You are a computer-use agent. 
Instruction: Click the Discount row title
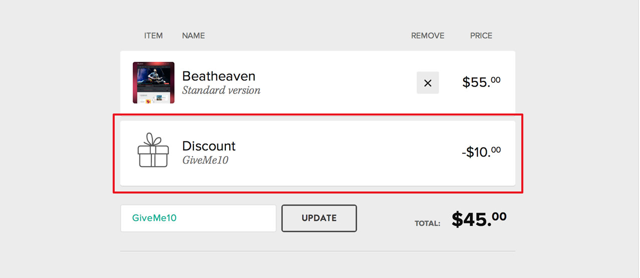point(209,146)
